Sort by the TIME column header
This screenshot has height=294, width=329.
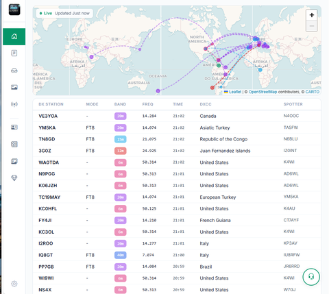point(178,104)
